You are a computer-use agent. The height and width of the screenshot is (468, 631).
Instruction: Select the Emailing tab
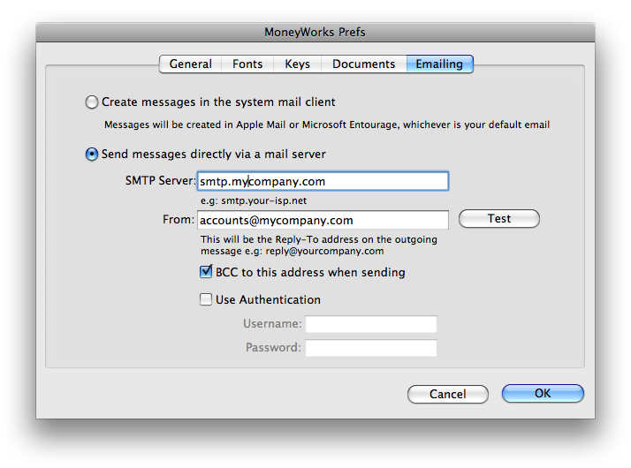click(x=439, y=64)
